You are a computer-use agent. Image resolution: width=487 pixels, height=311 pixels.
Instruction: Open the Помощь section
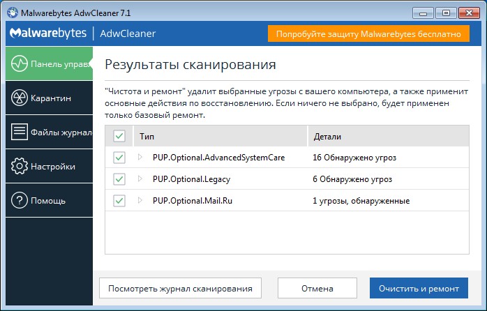tap(49, 200)
